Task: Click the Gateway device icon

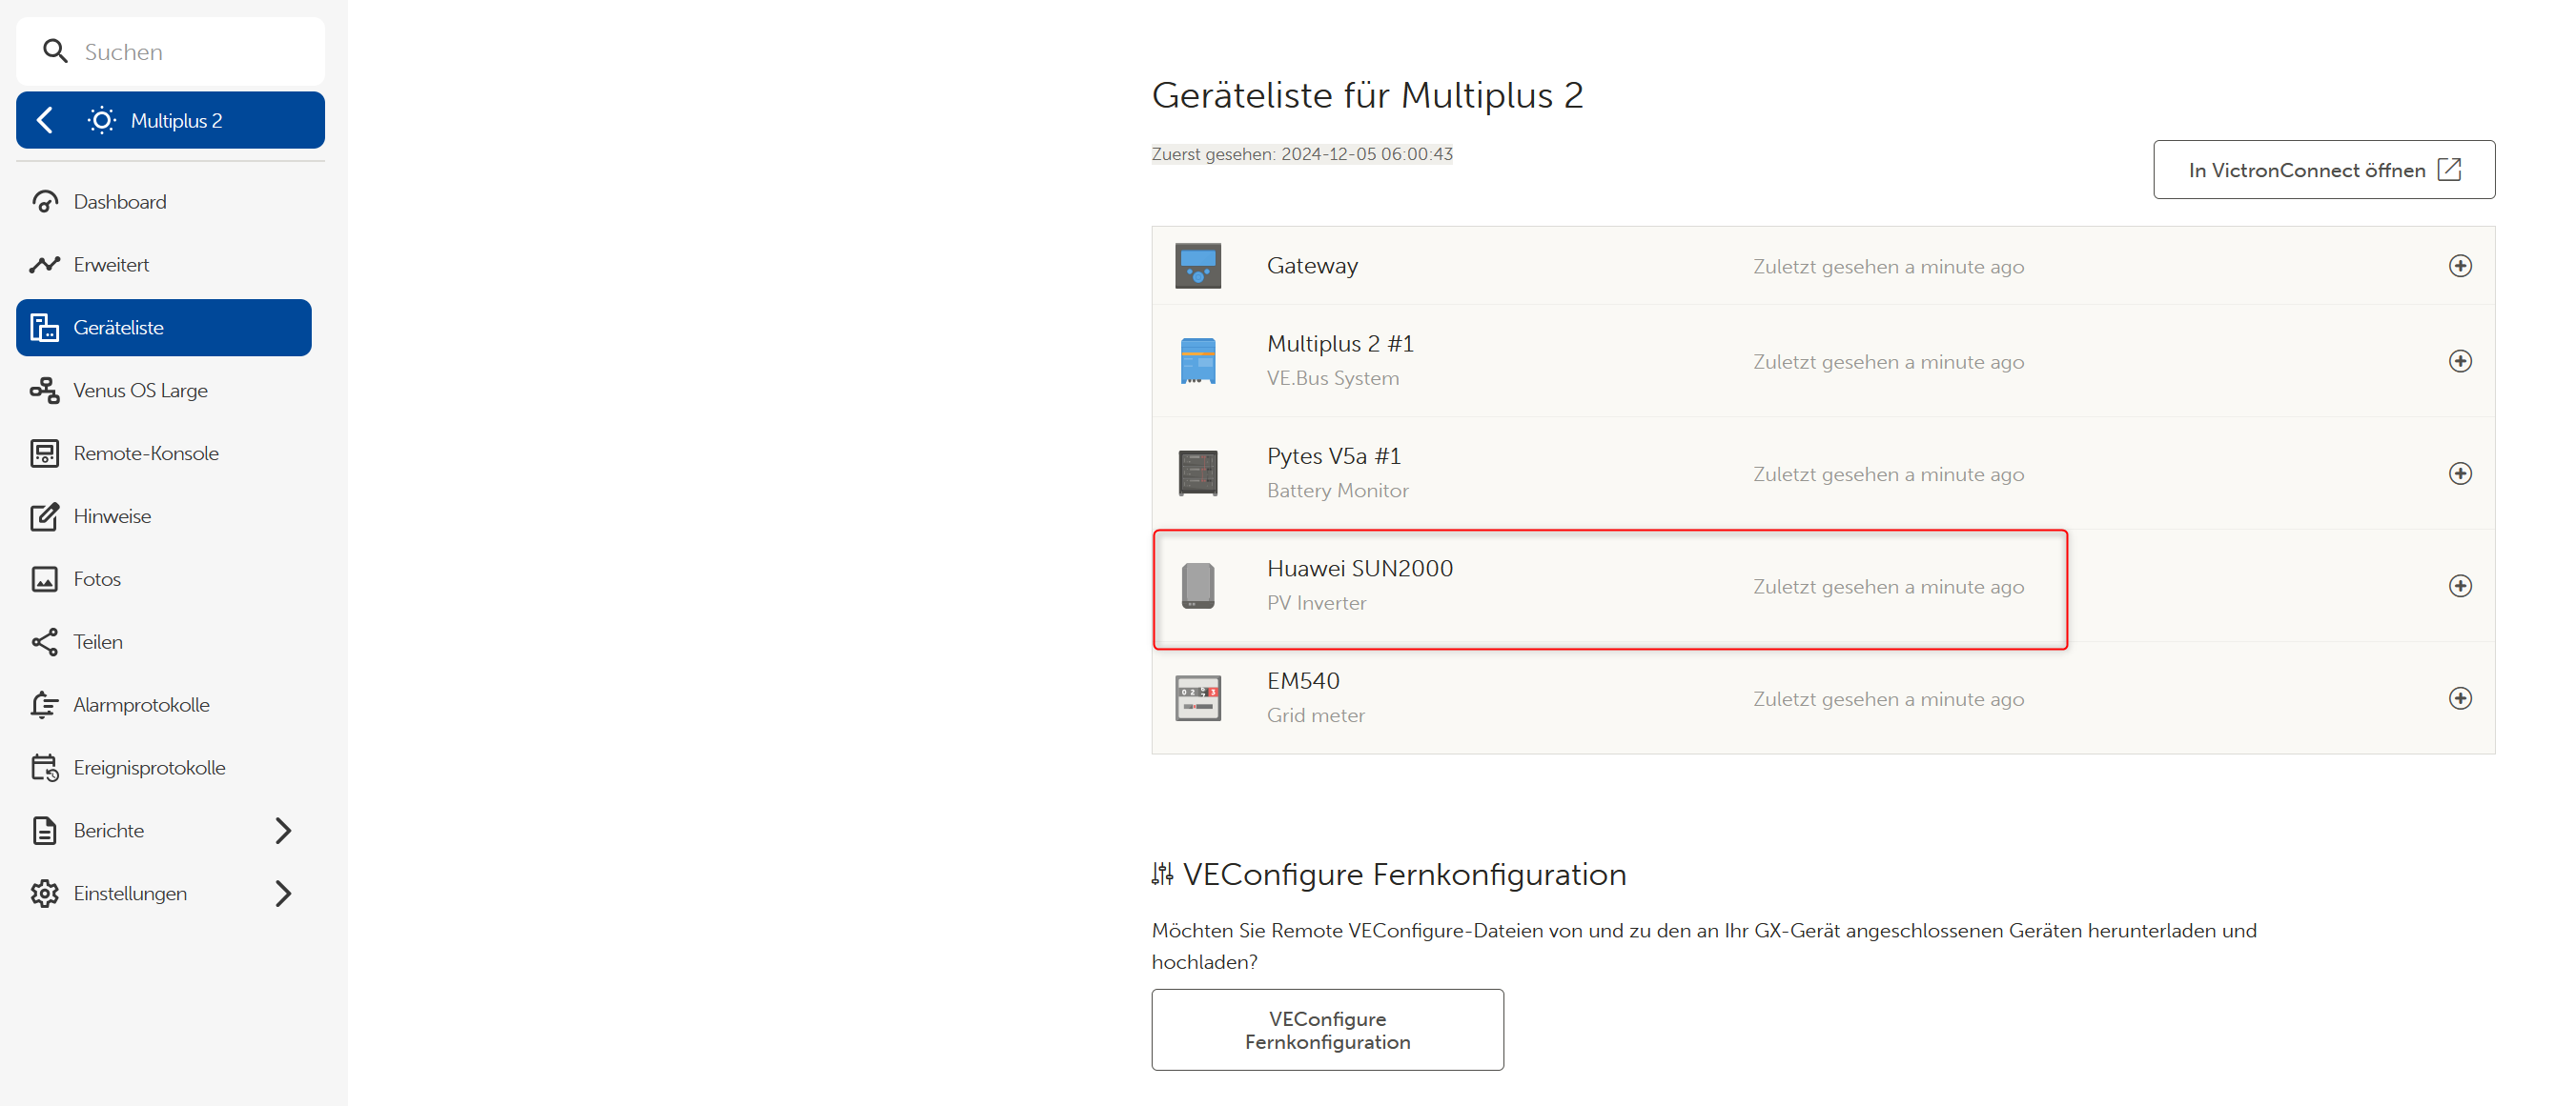Action: click(x=1197, y=266)
